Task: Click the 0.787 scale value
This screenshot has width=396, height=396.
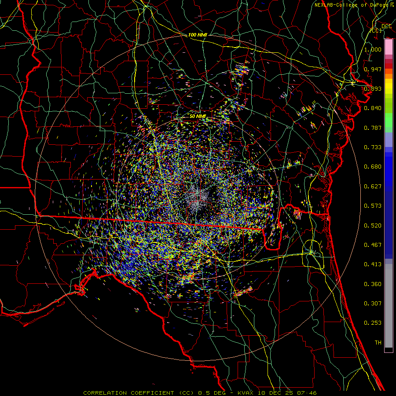Action: 373,128
